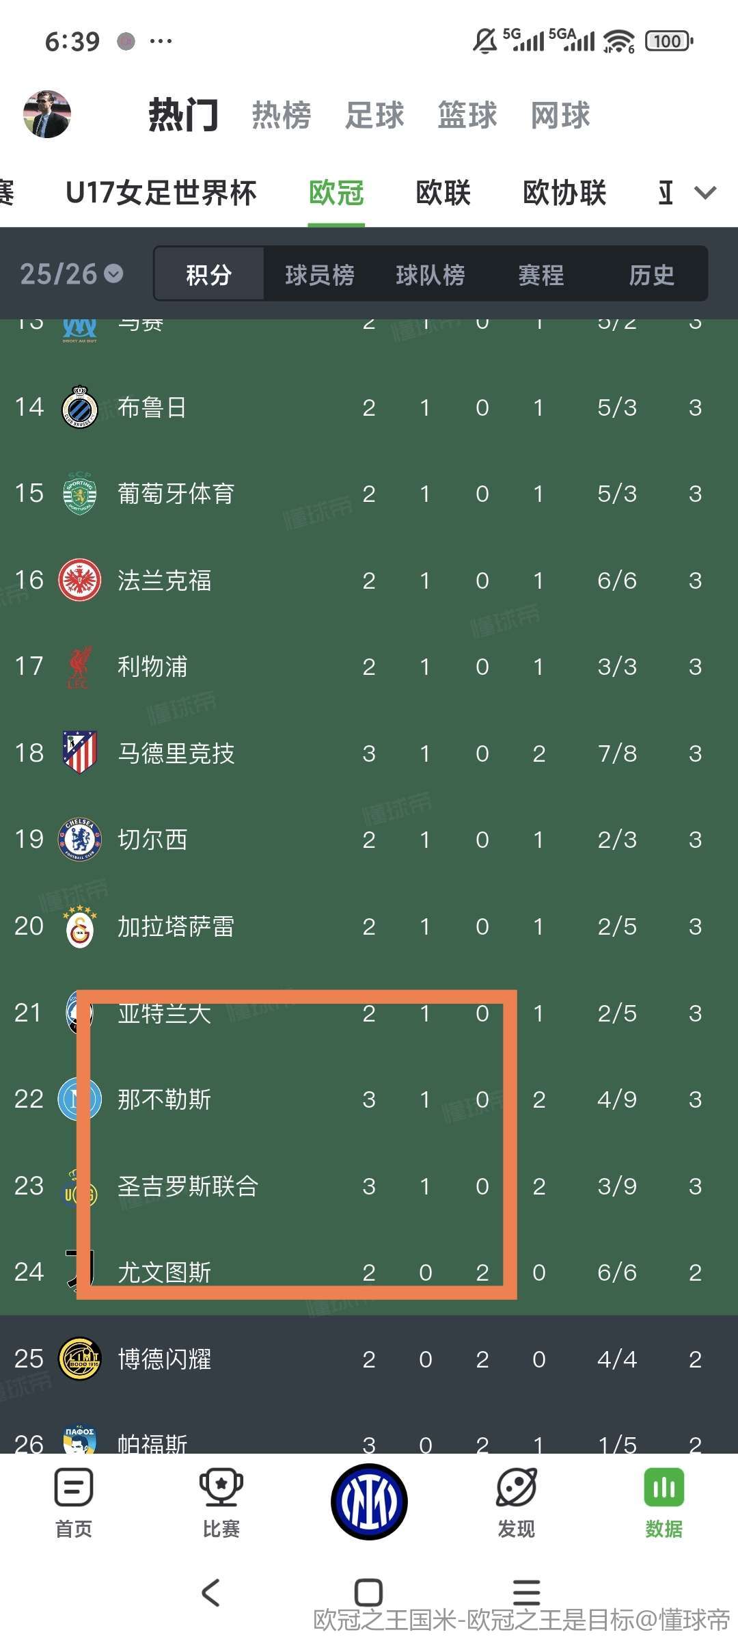
Task: Open the 足球 category
Action: (x=374, y=115)
